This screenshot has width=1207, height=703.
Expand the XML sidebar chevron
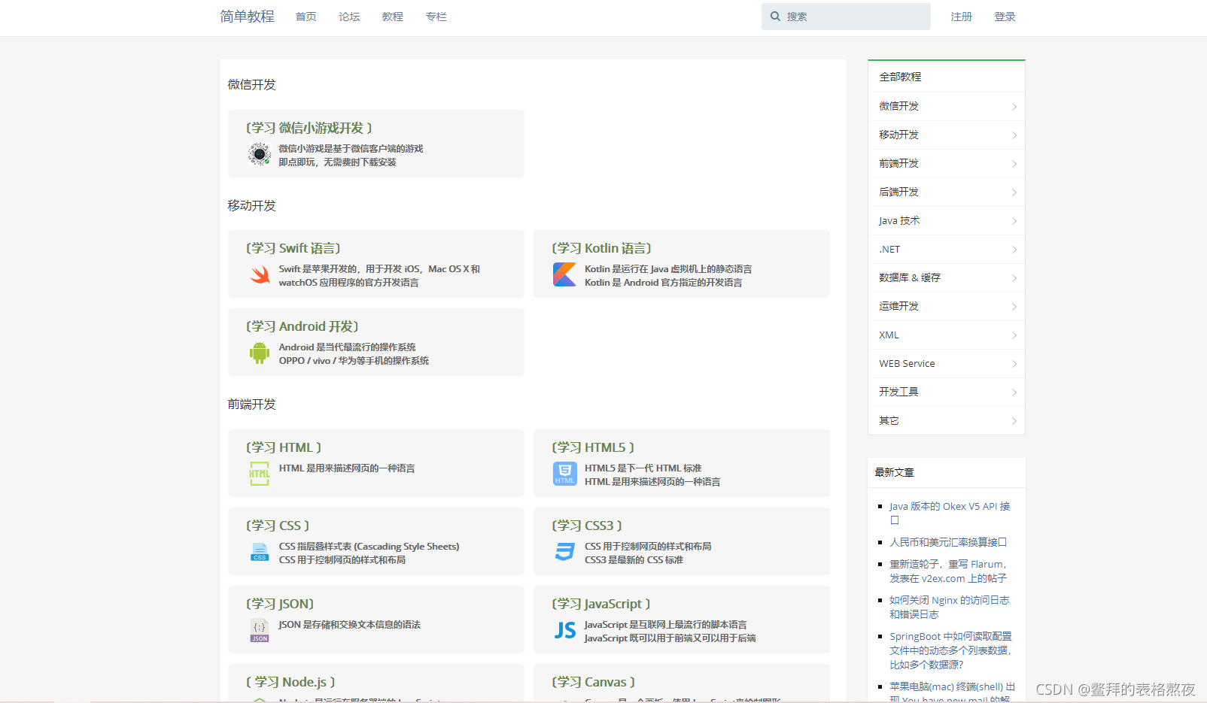1014,335
